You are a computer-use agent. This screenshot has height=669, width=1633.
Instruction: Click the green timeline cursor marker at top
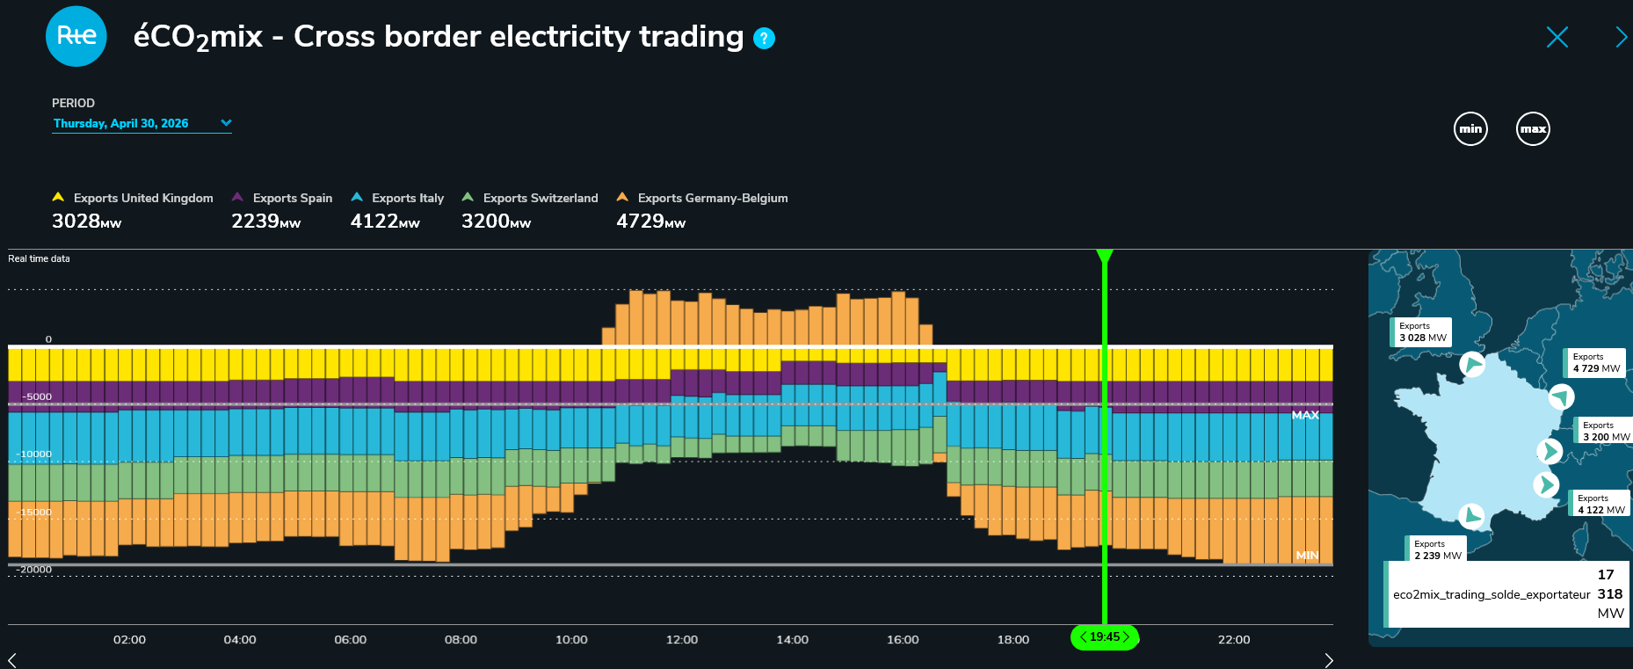click(1105, 257)
